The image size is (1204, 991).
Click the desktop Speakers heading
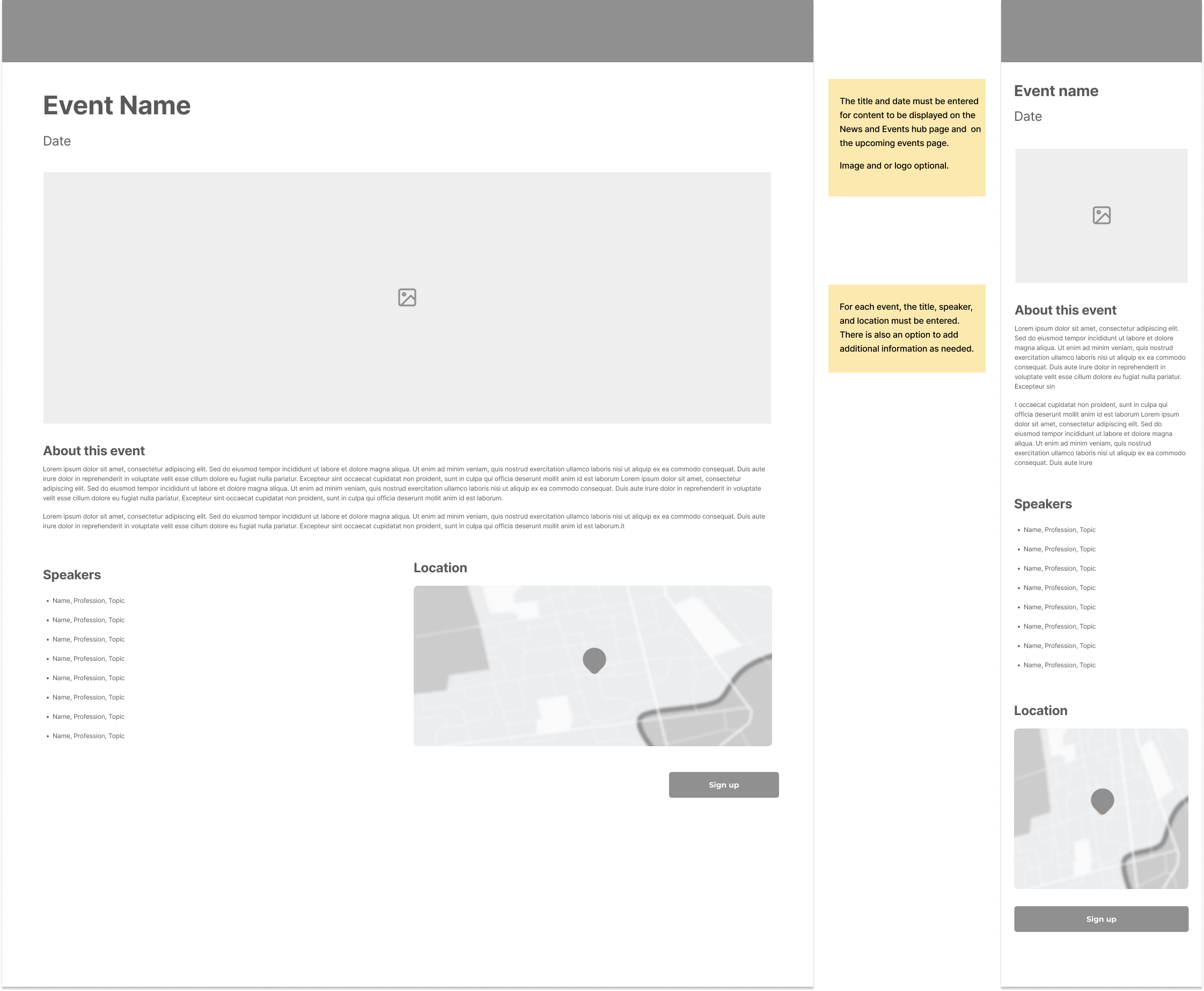click(72, 575)
